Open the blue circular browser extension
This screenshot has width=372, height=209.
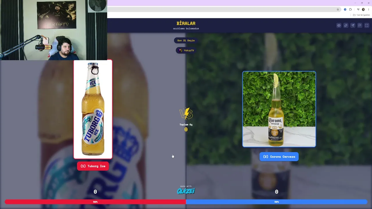345,10
